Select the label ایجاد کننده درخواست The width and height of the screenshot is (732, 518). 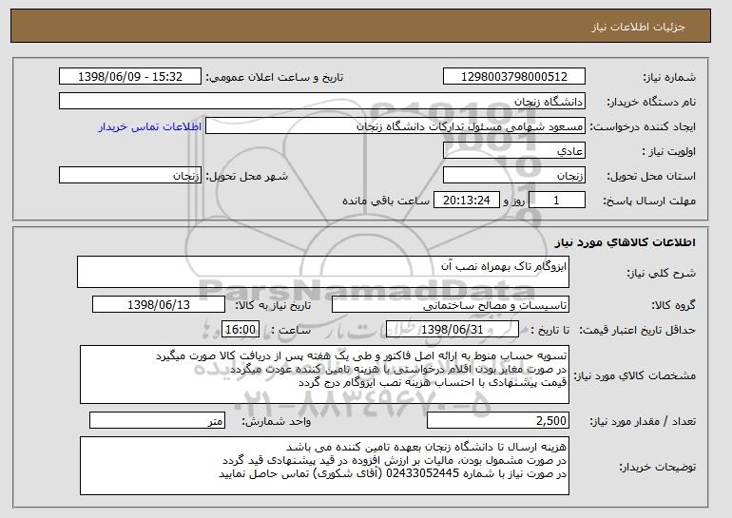643,126
